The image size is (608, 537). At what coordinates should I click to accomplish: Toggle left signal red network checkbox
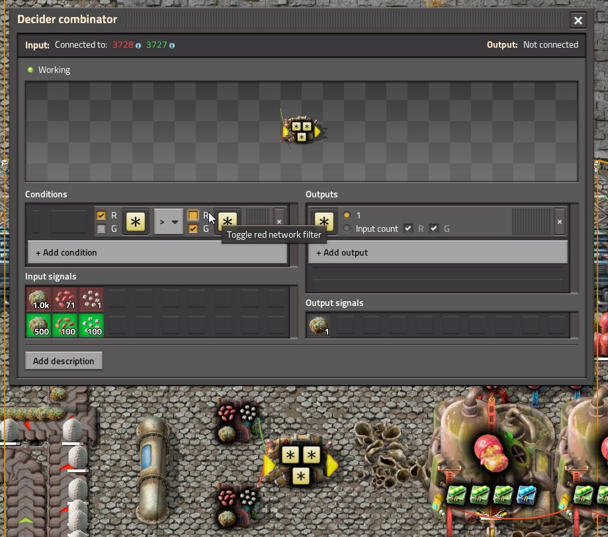(x=101, y=215)
